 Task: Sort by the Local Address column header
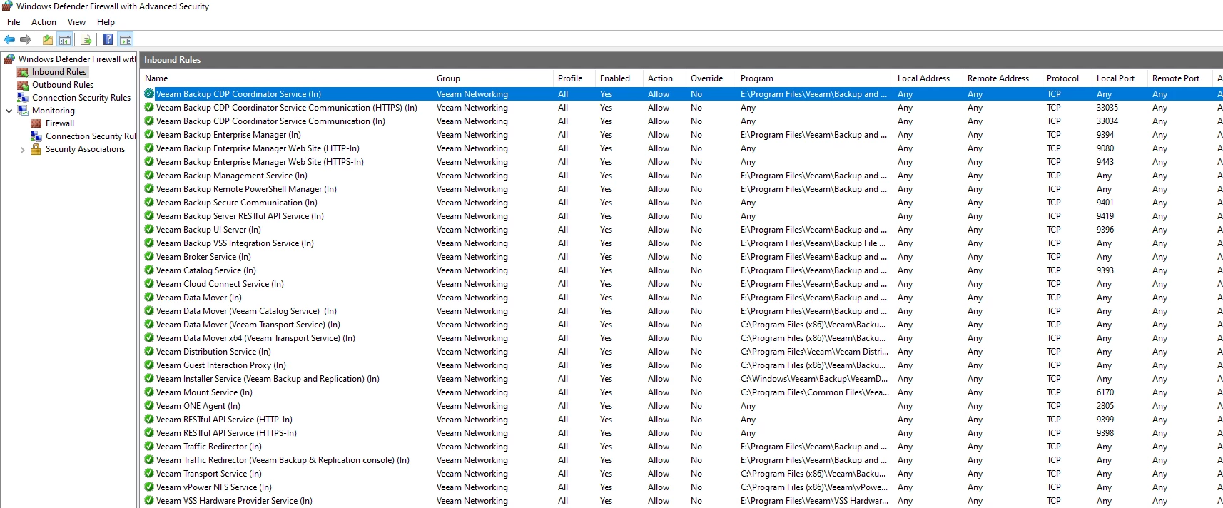pyautogui.click(x=928, y=78)
